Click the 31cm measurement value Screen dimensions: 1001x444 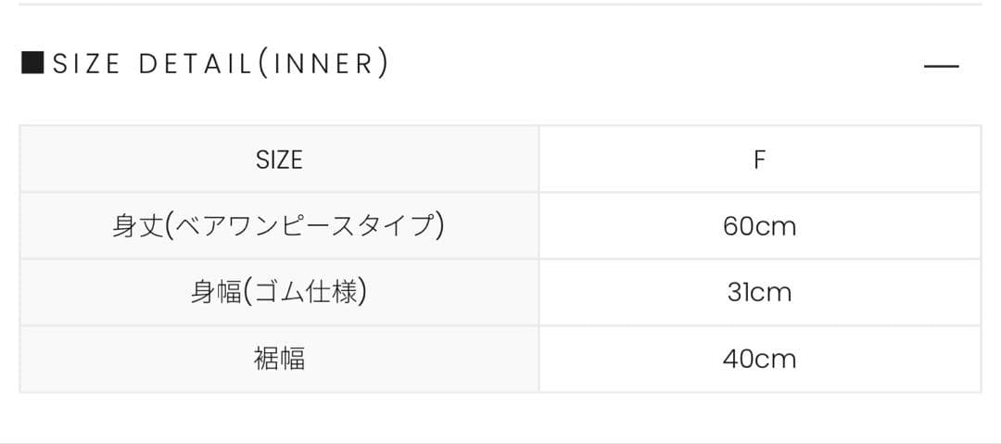click(x=759, y=293)
